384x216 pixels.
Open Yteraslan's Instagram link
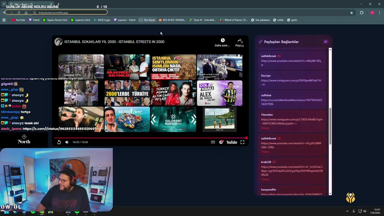292,121
